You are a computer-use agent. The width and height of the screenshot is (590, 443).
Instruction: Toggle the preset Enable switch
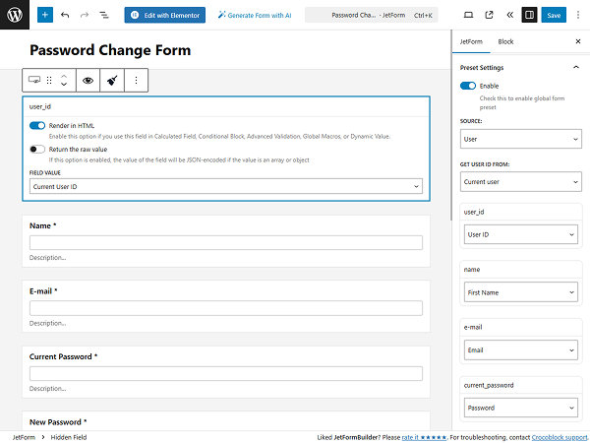468,86
